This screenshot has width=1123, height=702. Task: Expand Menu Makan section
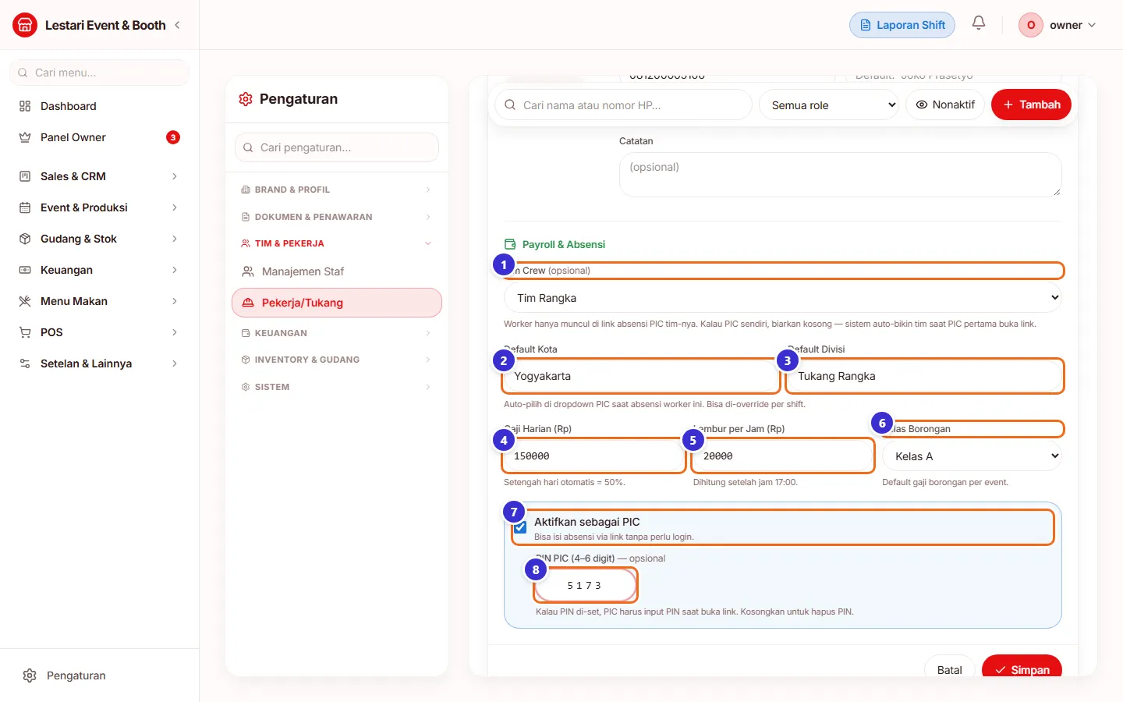click(x=100, y=301)
